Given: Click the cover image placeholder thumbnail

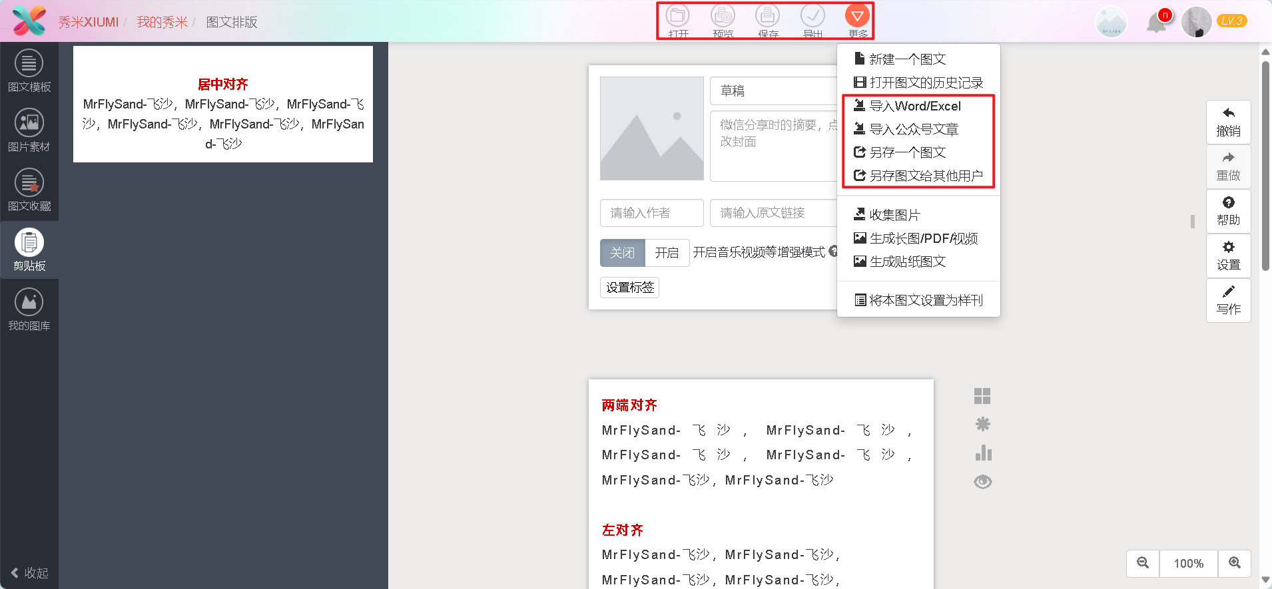Looking at the screenshot, I should pos(652,128).
